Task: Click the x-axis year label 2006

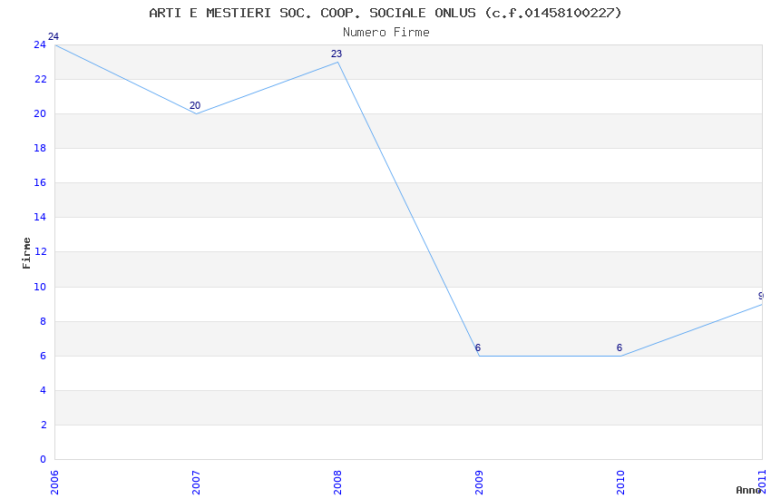Action: pos(54,483)
